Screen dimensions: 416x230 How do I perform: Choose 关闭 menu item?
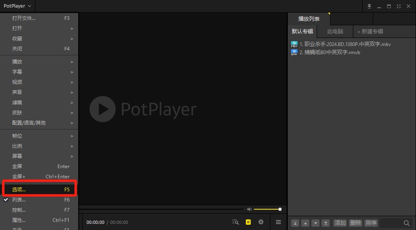click(x=39, y=49)
